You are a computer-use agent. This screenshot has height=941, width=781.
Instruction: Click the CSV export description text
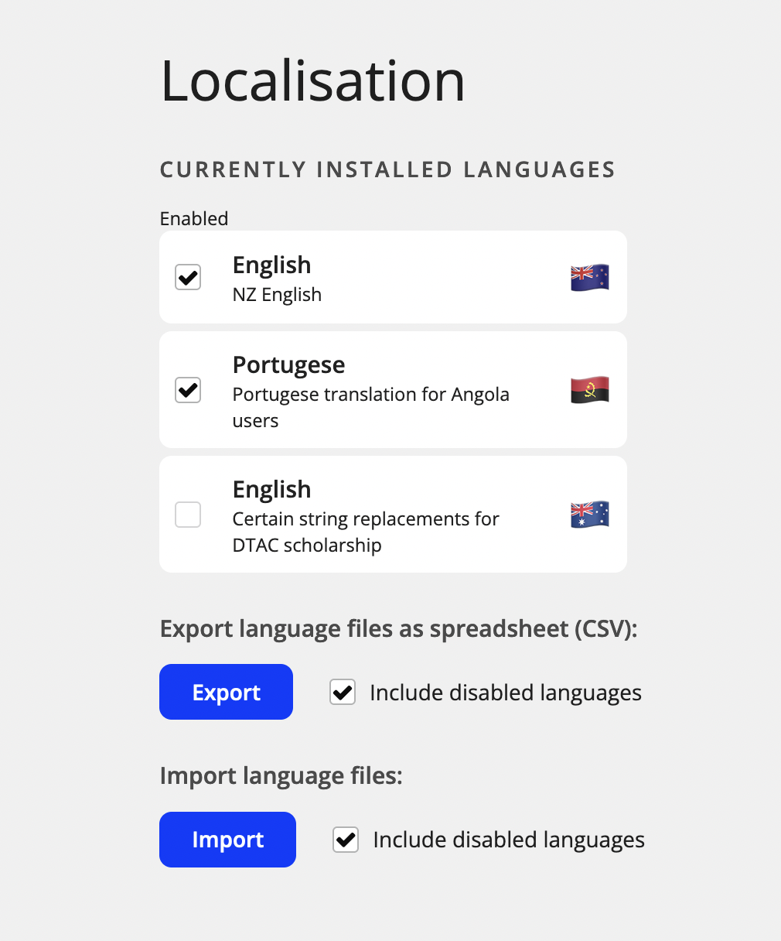pyautogui.click(x=398, y=629)
